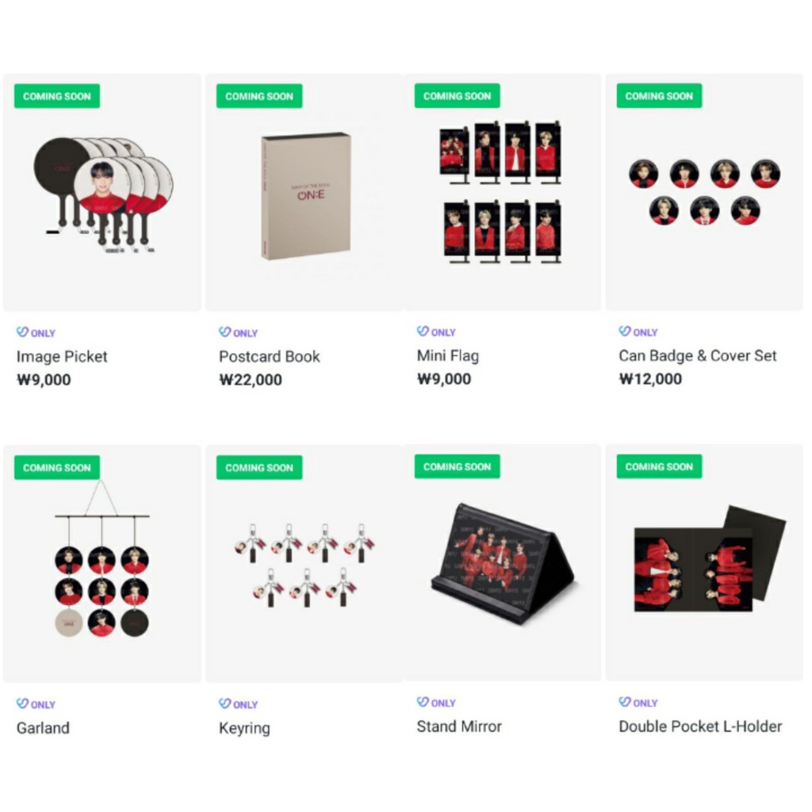Click the Coming Soon badge on Image Picket
The width and height of the screenshot is (812, 812).
click(57, 96)
